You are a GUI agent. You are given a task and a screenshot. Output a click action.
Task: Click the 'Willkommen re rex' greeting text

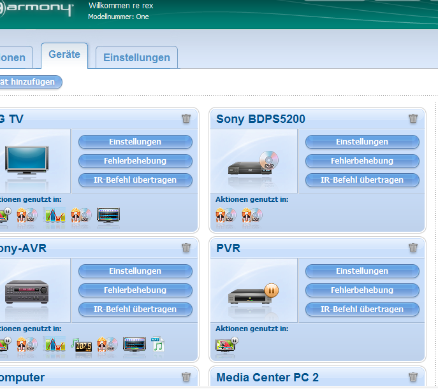point(121,6)
